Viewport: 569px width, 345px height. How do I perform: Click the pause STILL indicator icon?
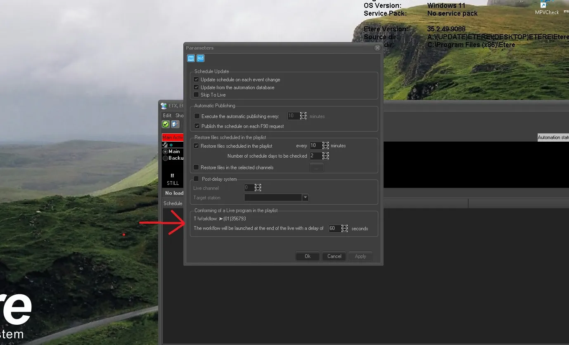[173, 176]
